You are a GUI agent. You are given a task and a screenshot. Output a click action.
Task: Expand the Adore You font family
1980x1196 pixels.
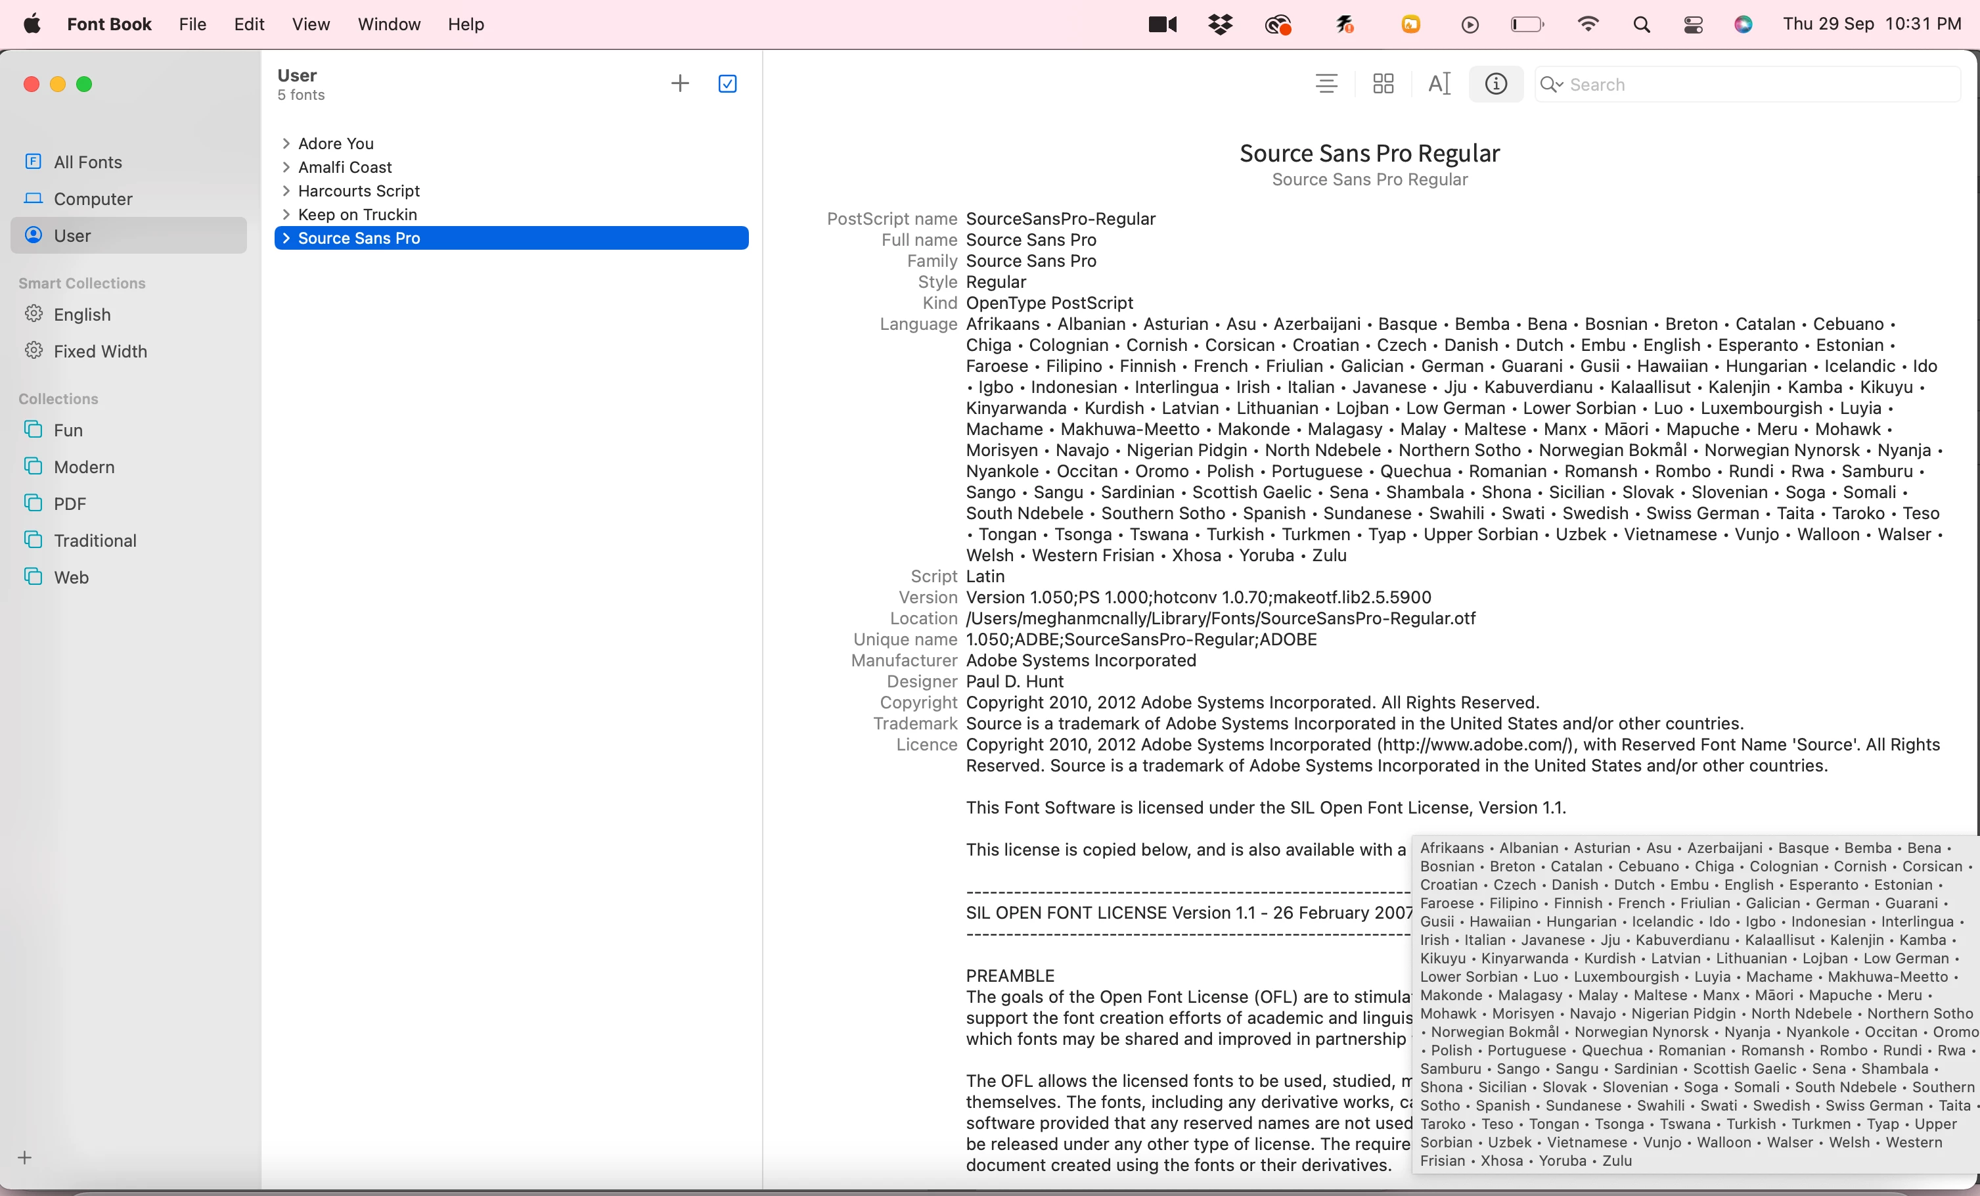[x=286, y=144]
